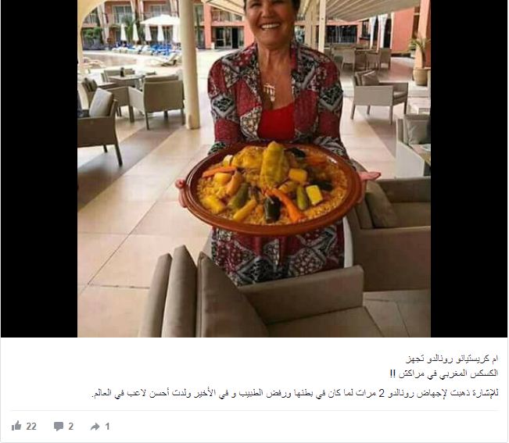Click the necklace pendant in the photo
The image size is (509, 443).
270,91
